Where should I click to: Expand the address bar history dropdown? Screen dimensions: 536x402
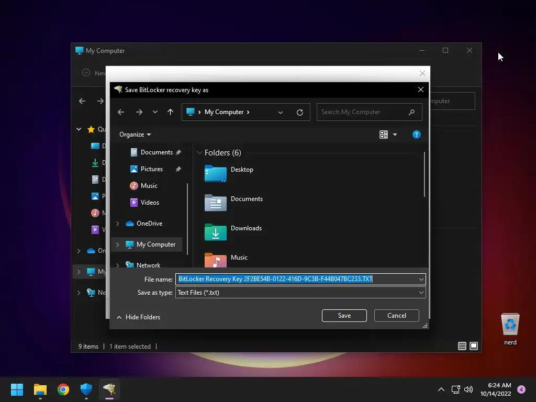(x=281, y=112)
